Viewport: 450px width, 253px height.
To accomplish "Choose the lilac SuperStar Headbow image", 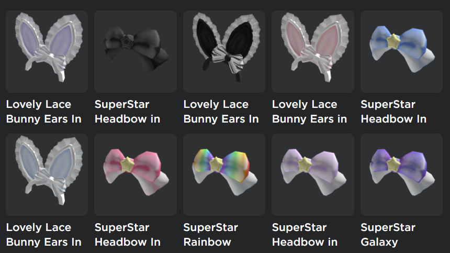I will pos(313,174).
